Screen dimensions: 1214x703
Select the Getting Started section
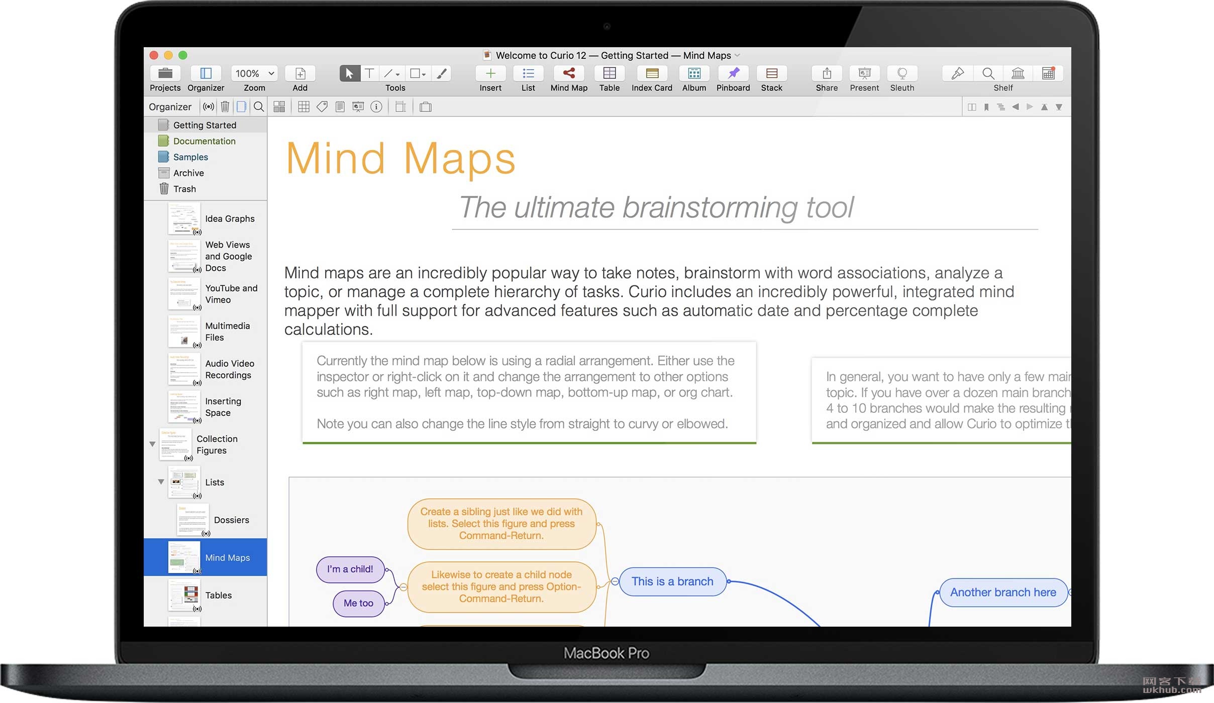(x=205, y=125)
